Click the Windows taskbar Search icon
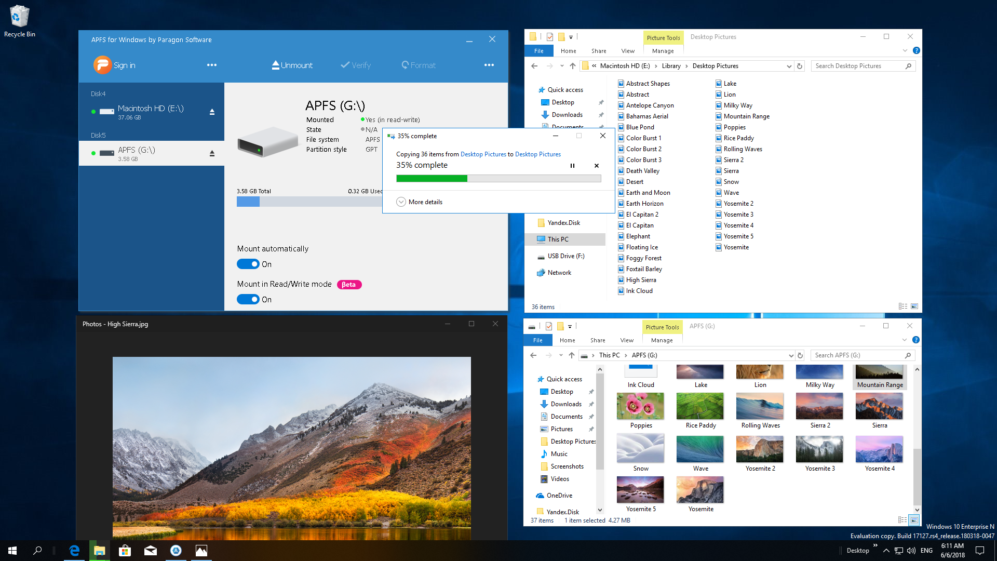Screen dimensions: 997x561 pos(38,550)
